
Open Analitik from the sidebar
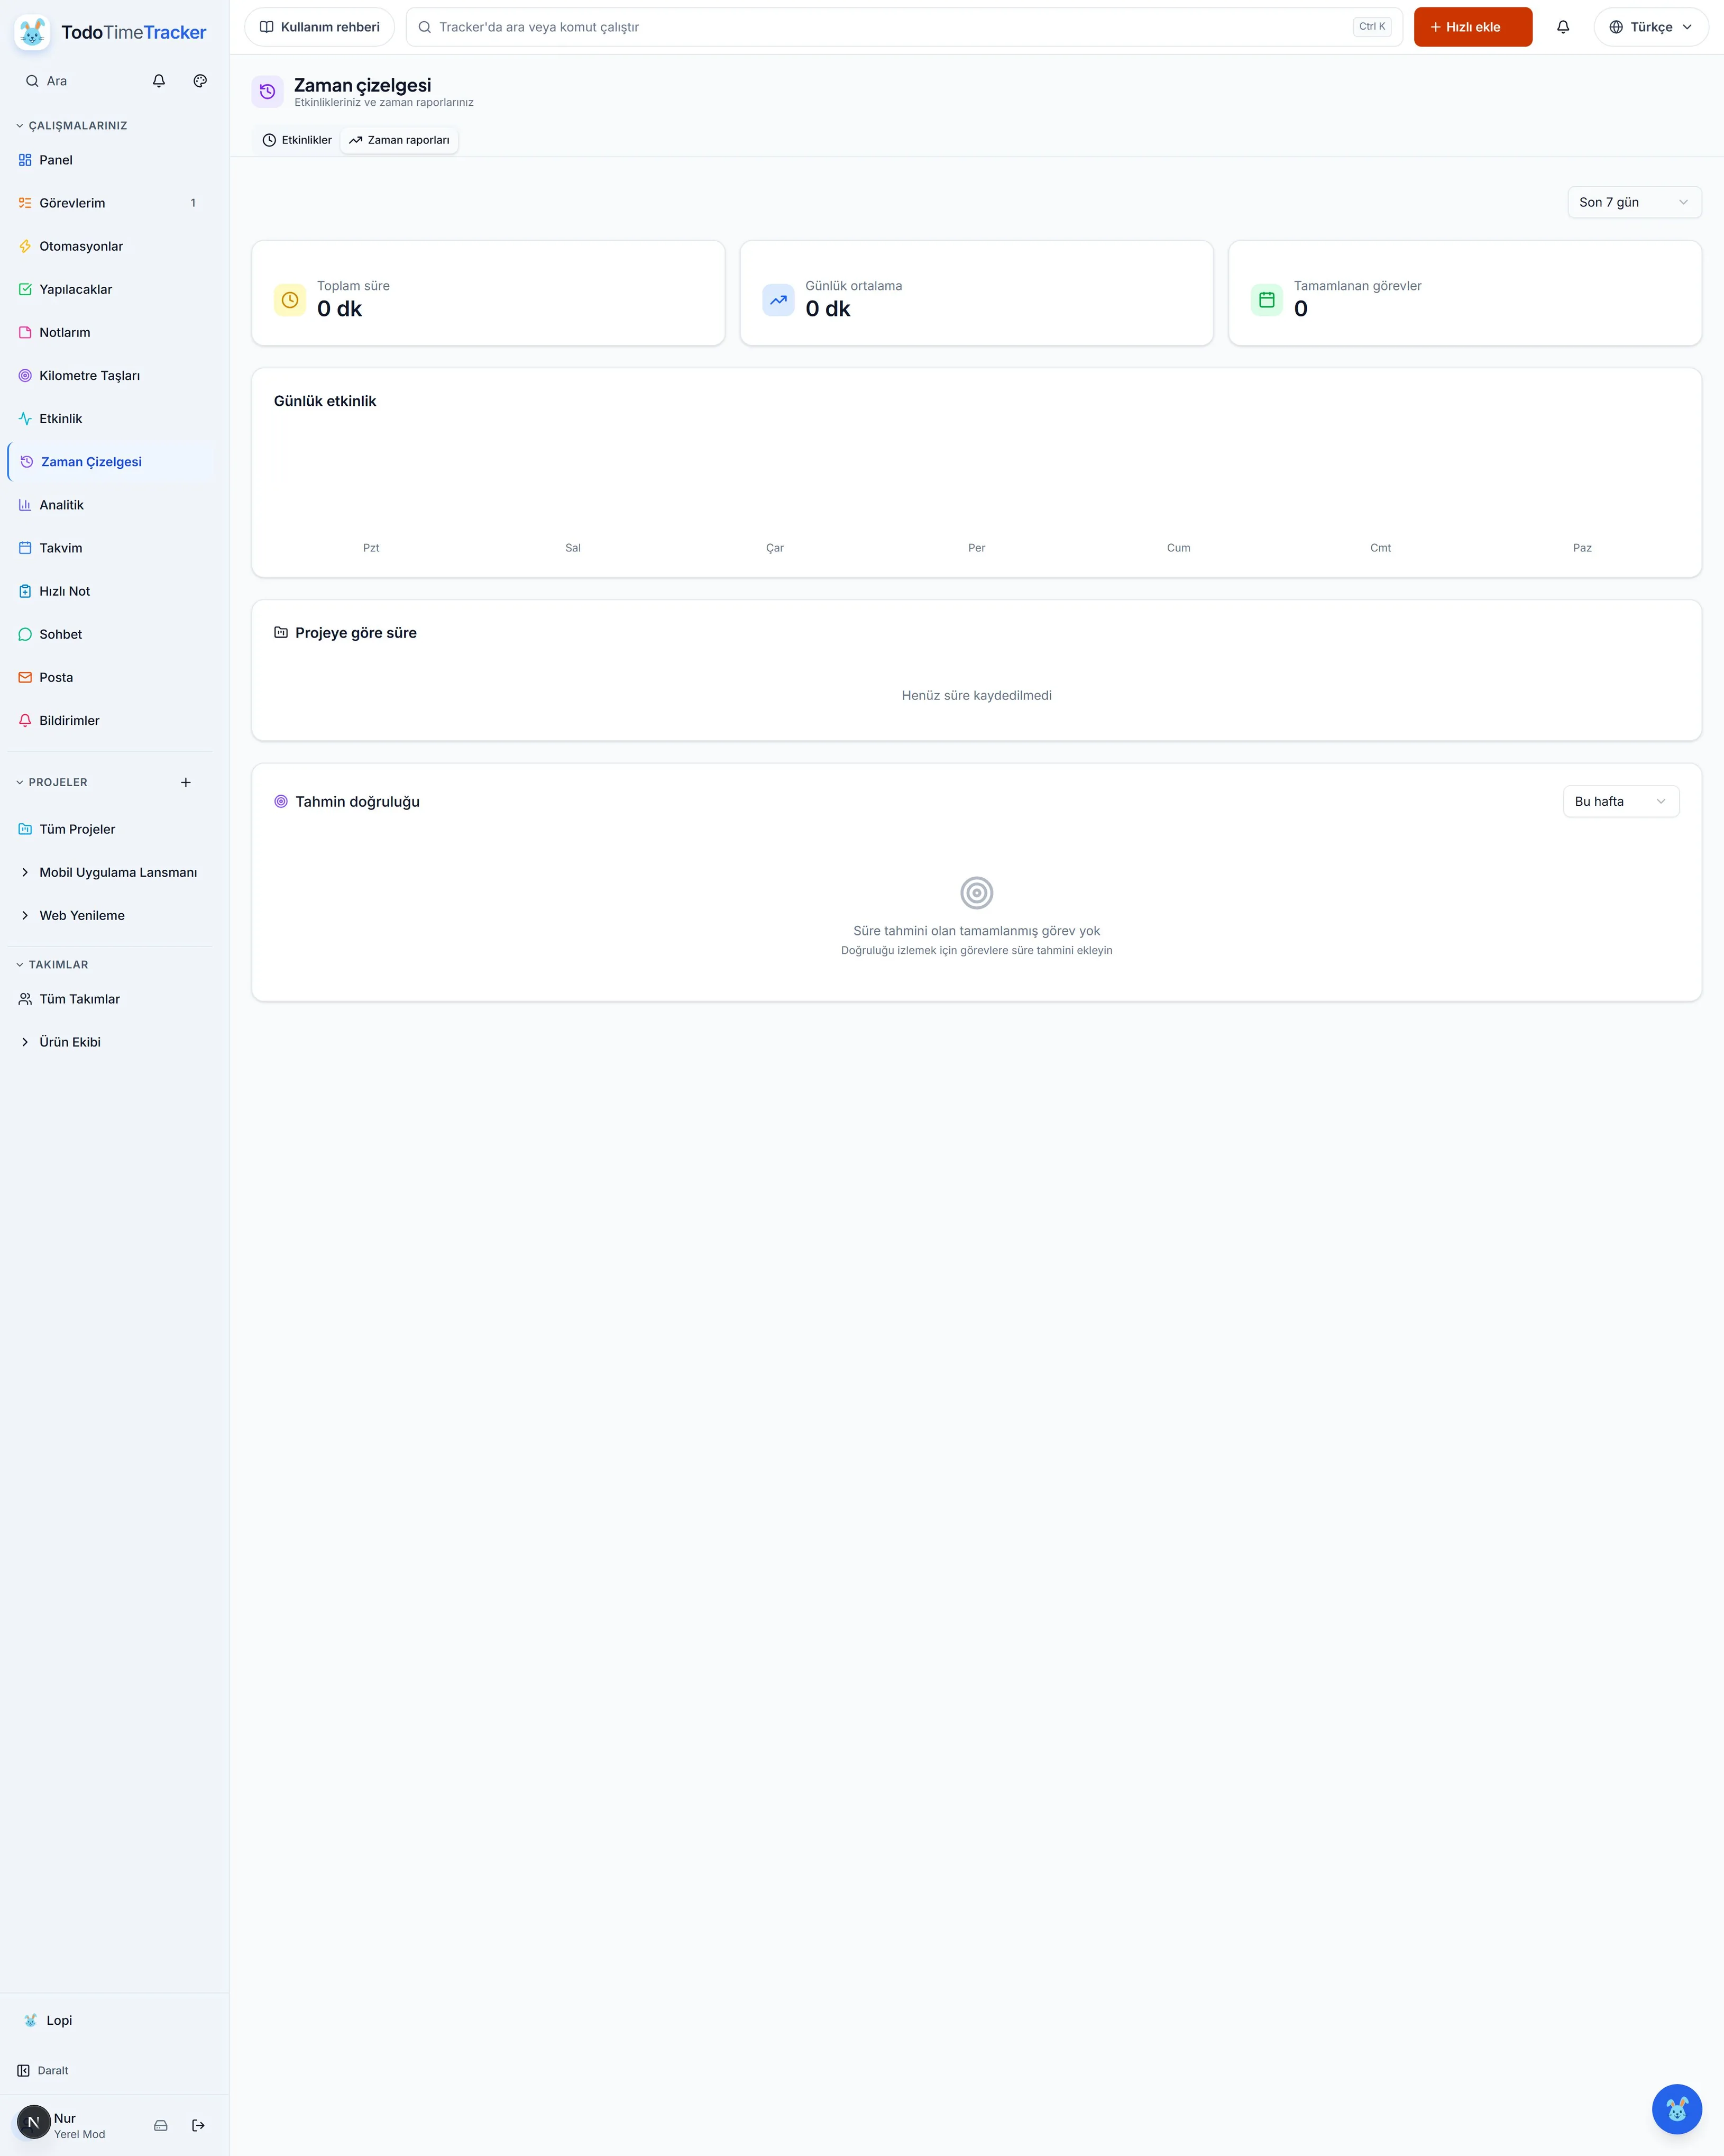tap(111, 505)
